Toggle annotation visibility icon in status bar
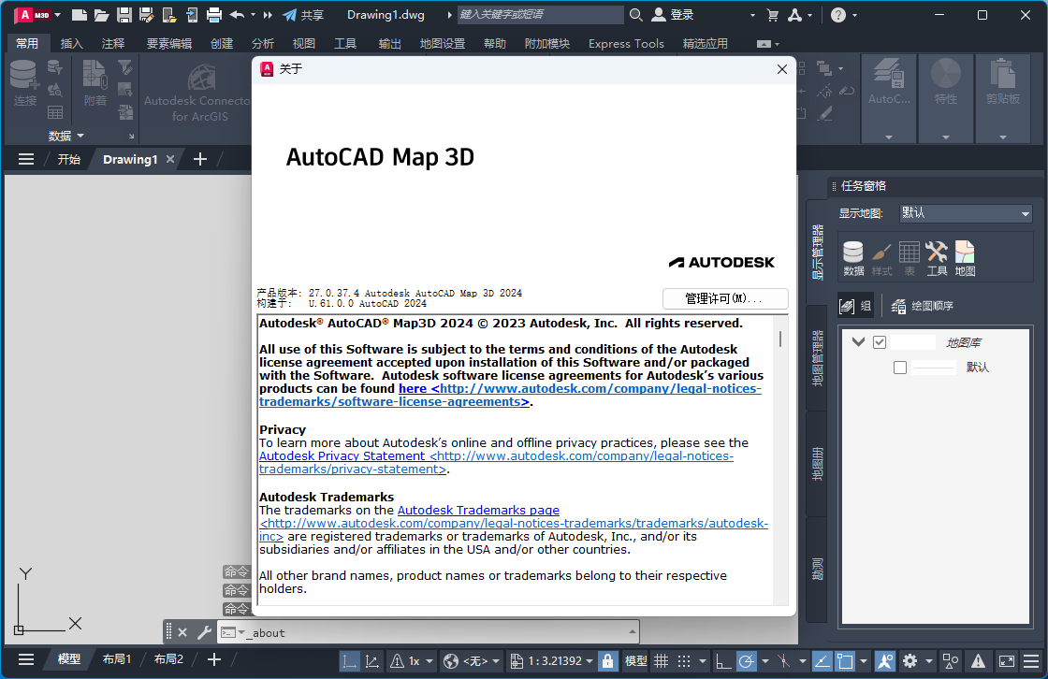The height and width of the screenshot is (679, 1048). (x=885, y=661)
